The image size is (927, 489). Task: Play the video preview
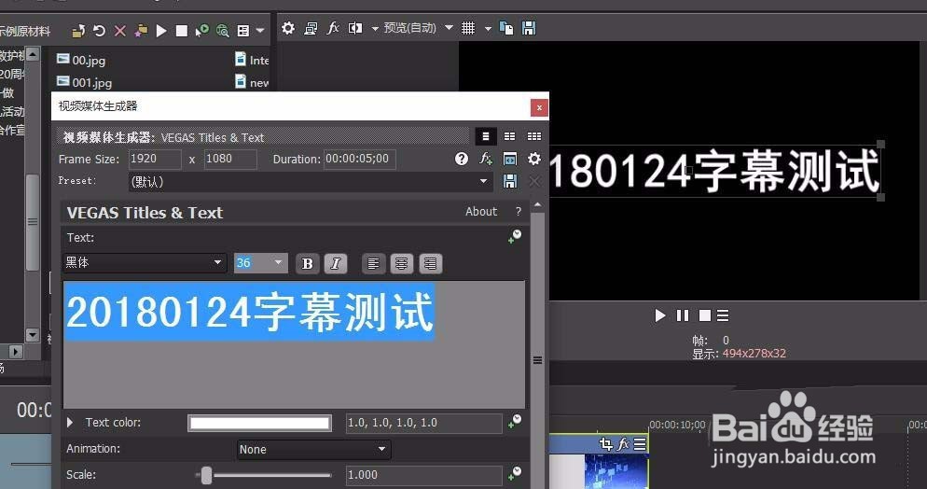tap(659, 315)
